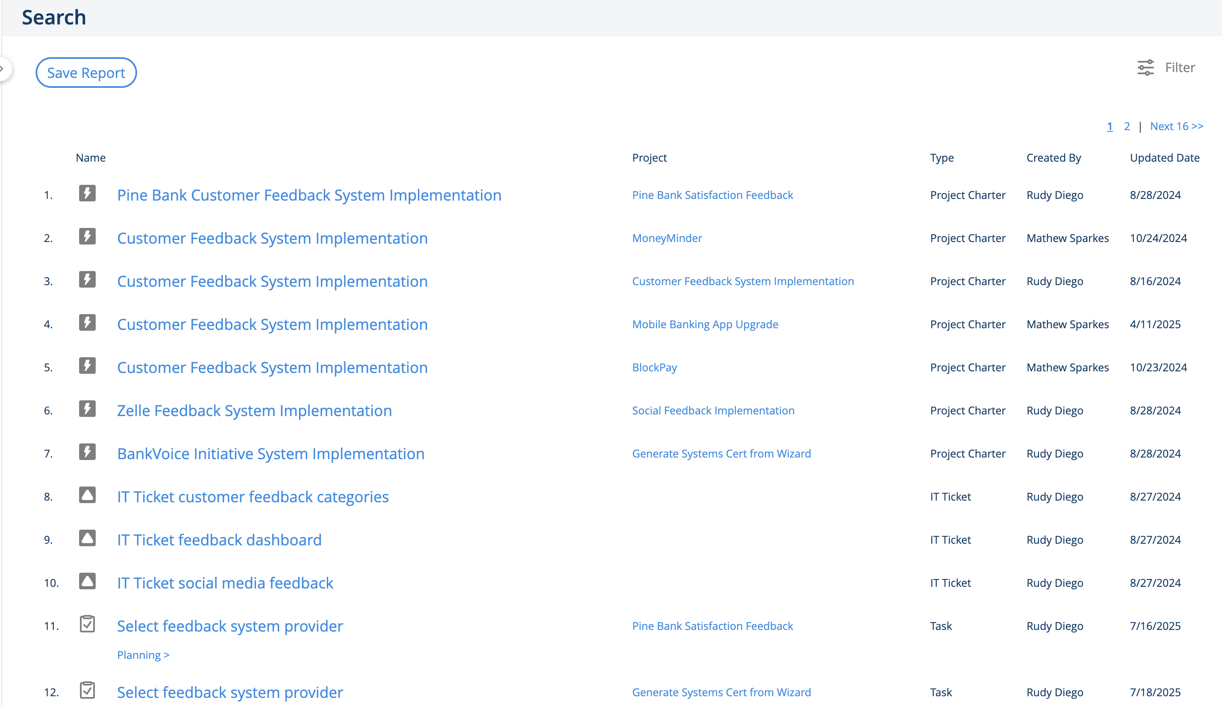Click the icon beside Zelle Feedback System Implementation
Viewport: 1222px width, 707px height.
87,409
